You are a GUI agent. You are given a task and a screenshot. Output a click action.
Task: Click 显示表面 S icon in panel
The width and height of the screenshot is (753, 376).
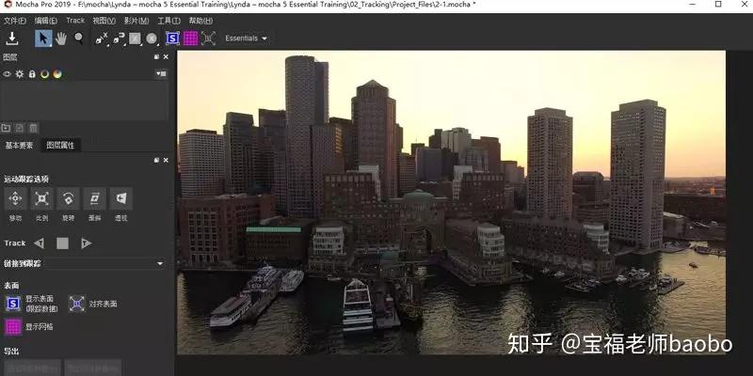tap(13, 304)
